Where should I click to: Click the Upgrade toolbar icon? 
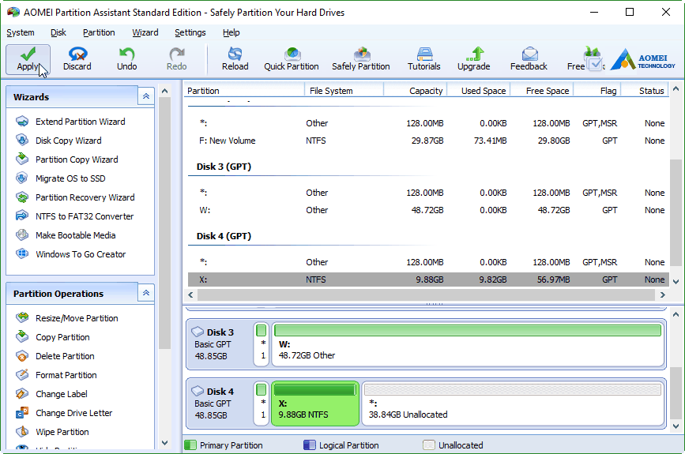tap(474, 59)
